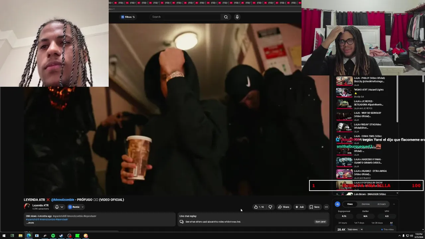
Task: Click Open panel for live chat replay
Action: [x=320, y=222]
